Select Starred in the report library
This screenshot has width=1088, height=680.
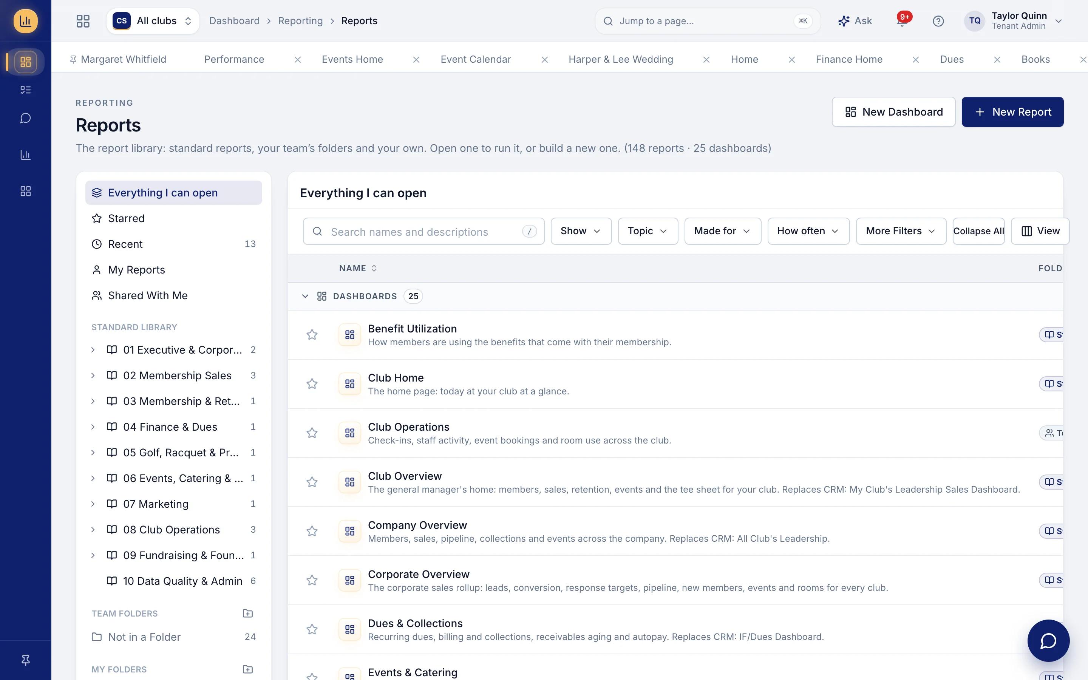point(173,219)
